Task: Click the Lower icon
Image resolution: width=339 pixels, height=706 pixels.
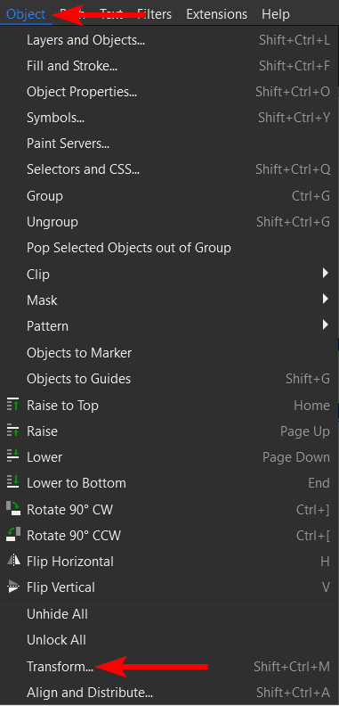Action: [x=12, y=456]
